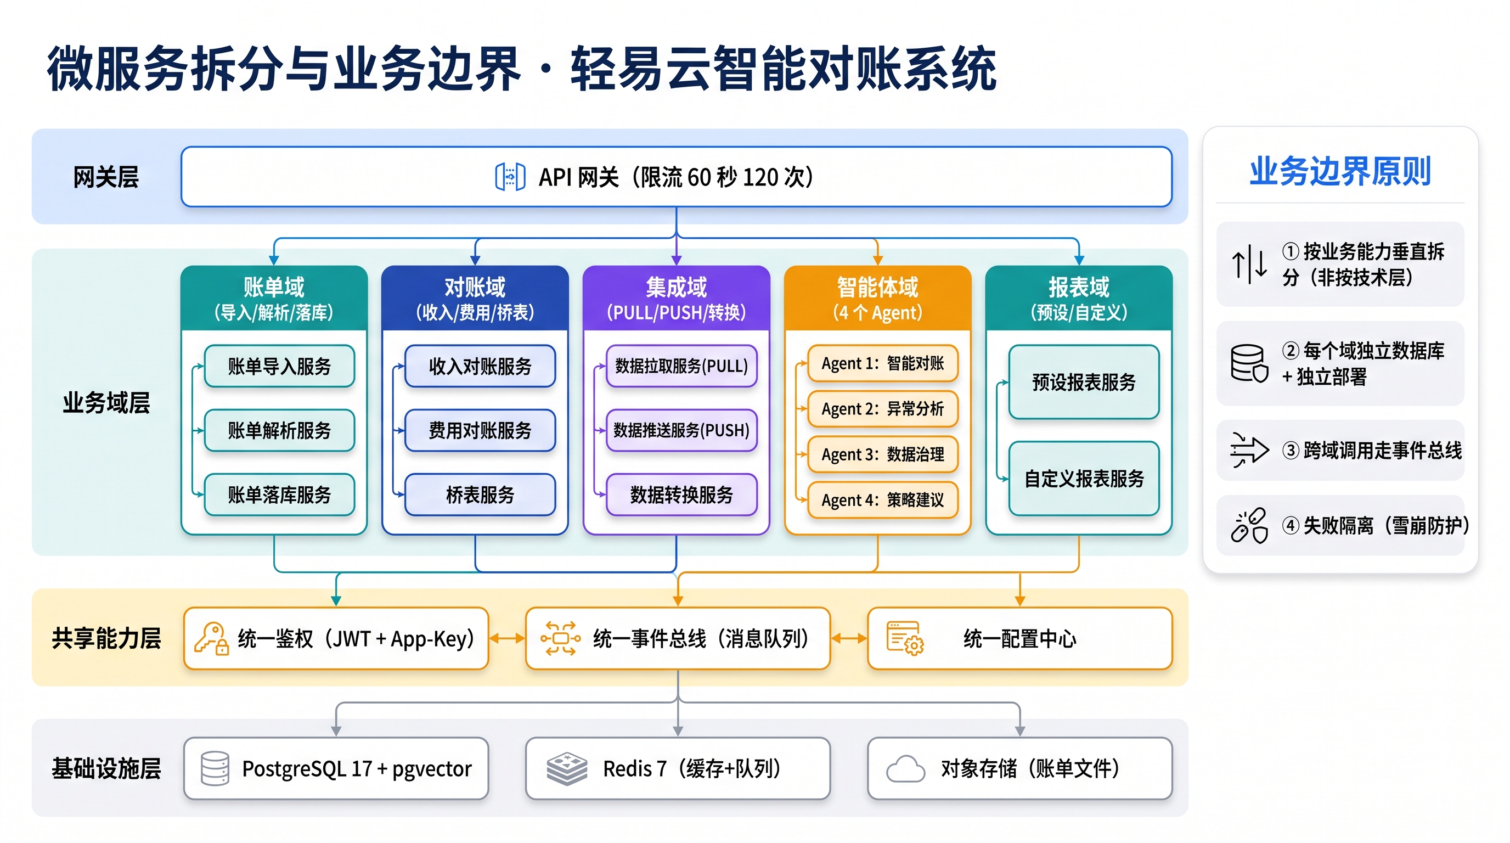Image resolution: width=1510 pixels, height=843 pixels.
Task: Select Agent 3: 数据治理
Action: (883, 454)
